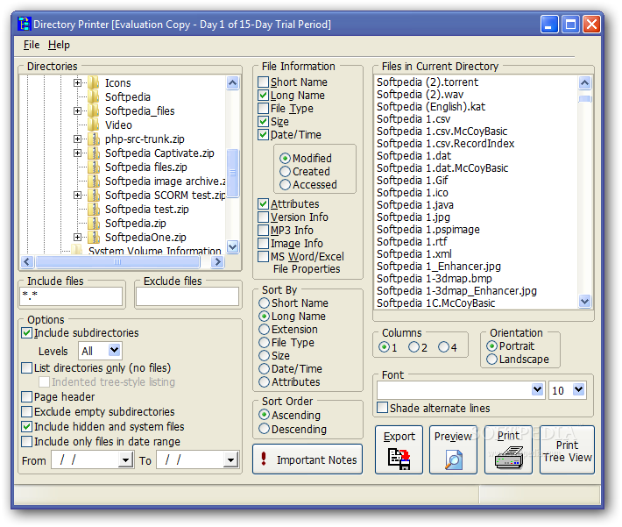Select the Icons folder icon
This screenshot has width=622, height=527.
click(94, 83)
